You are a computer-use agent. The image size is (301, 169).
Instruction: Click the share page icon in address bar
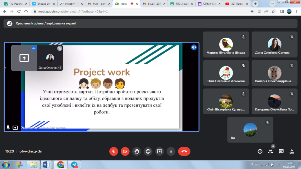(266, 12)
